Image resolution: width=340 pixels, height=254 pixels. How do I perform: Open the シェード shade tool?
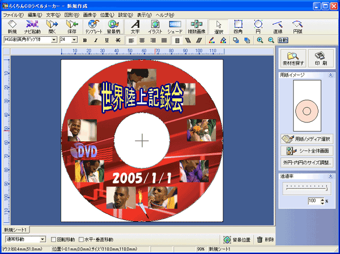tap(175, 27)
